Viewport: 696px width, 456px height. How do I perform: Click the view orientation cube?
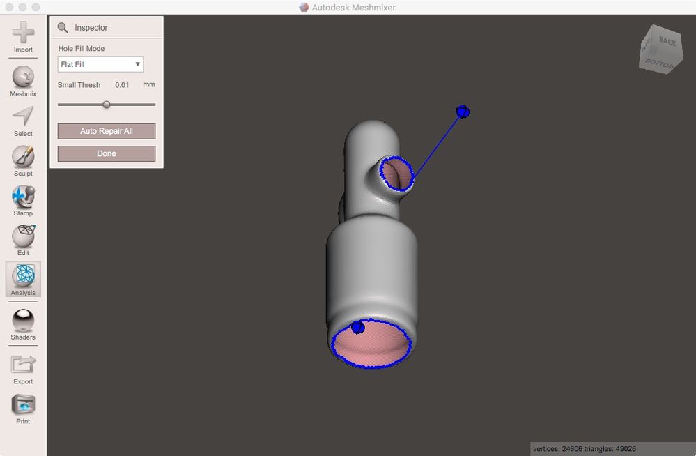click(x=661, y=50)
